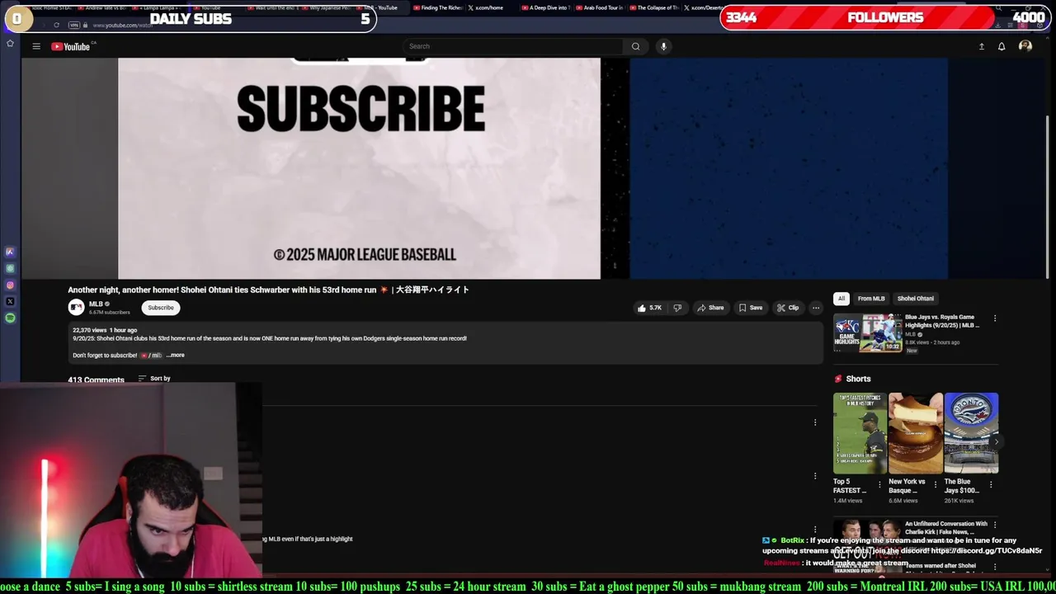Screen dimensions: 1056x594
Task: Open Unfiltered Conversation With Charlie Kirk video
Action: point(946,528)
